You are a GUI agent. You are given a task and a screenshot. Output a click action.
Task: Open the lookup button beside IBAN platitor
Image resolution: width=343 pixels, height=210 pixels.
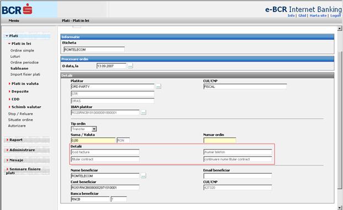pos(143,113)
